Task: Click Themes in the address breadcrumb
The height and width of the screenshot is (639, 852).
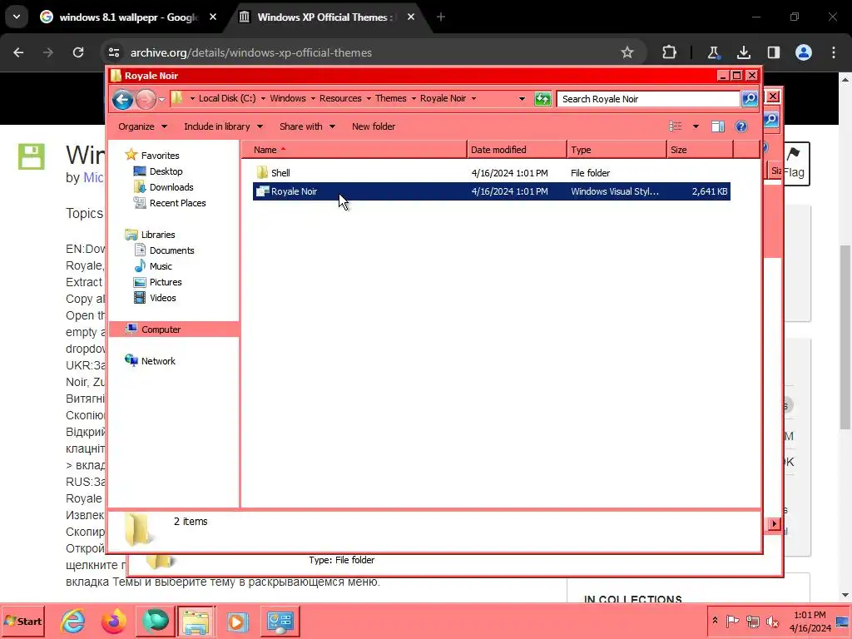Action: [391, 98]
